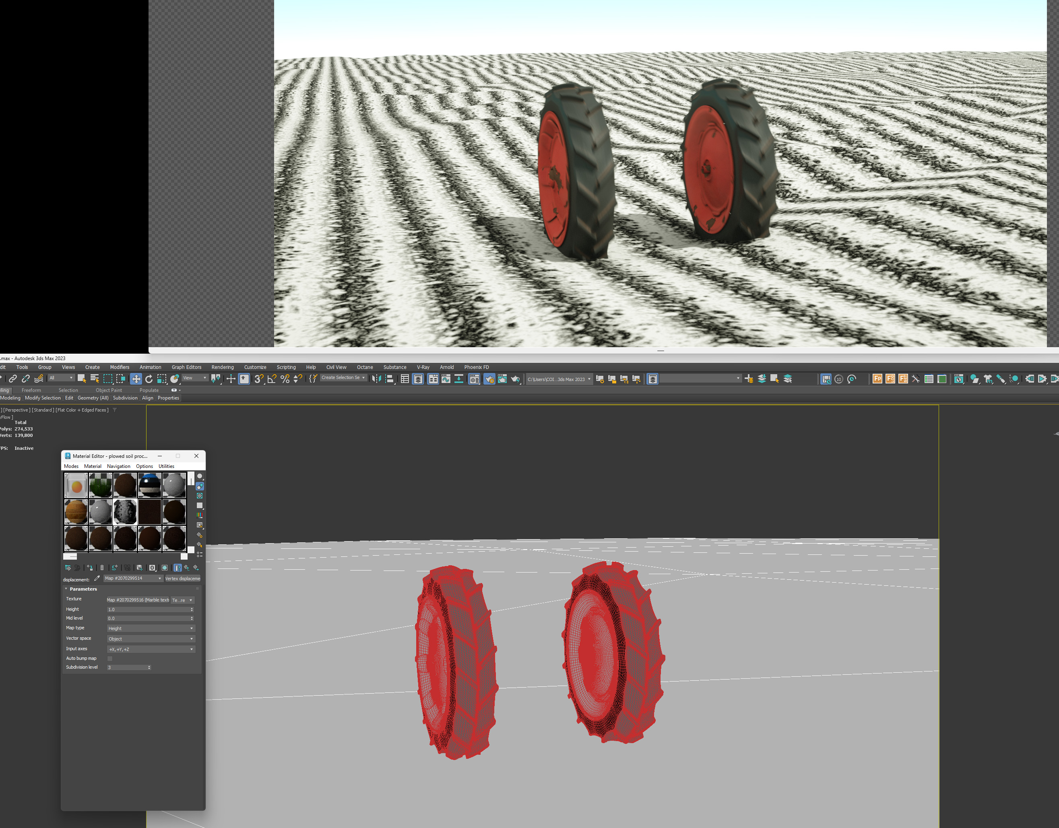1059x828 pixels.
Task: Click the Marble texture map button
Action: 138,600
